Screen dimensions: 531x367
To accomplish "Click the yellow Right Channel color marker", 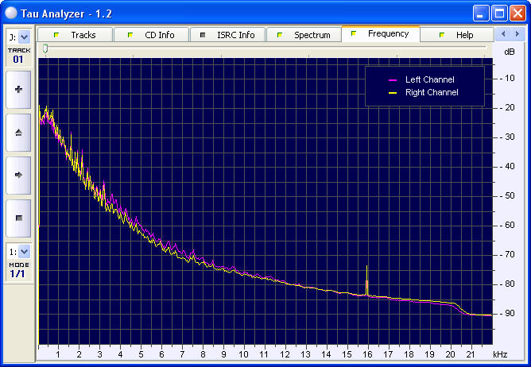I will click(x=393, y=93).
